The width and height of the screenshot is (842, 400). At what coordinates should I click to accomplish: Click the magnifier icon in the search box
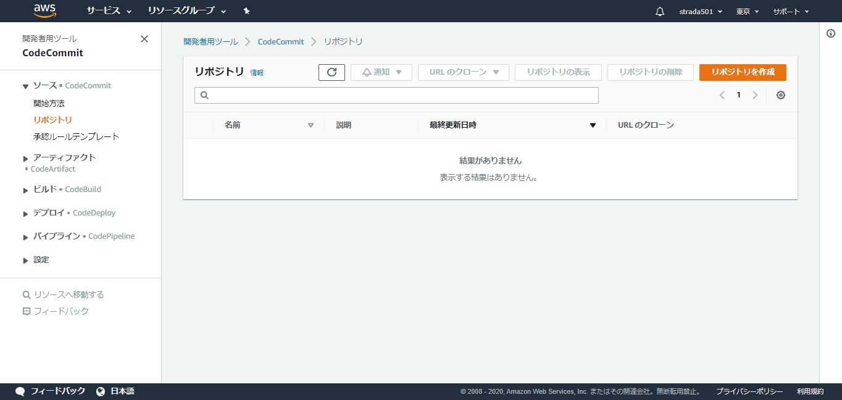(204, 95)
